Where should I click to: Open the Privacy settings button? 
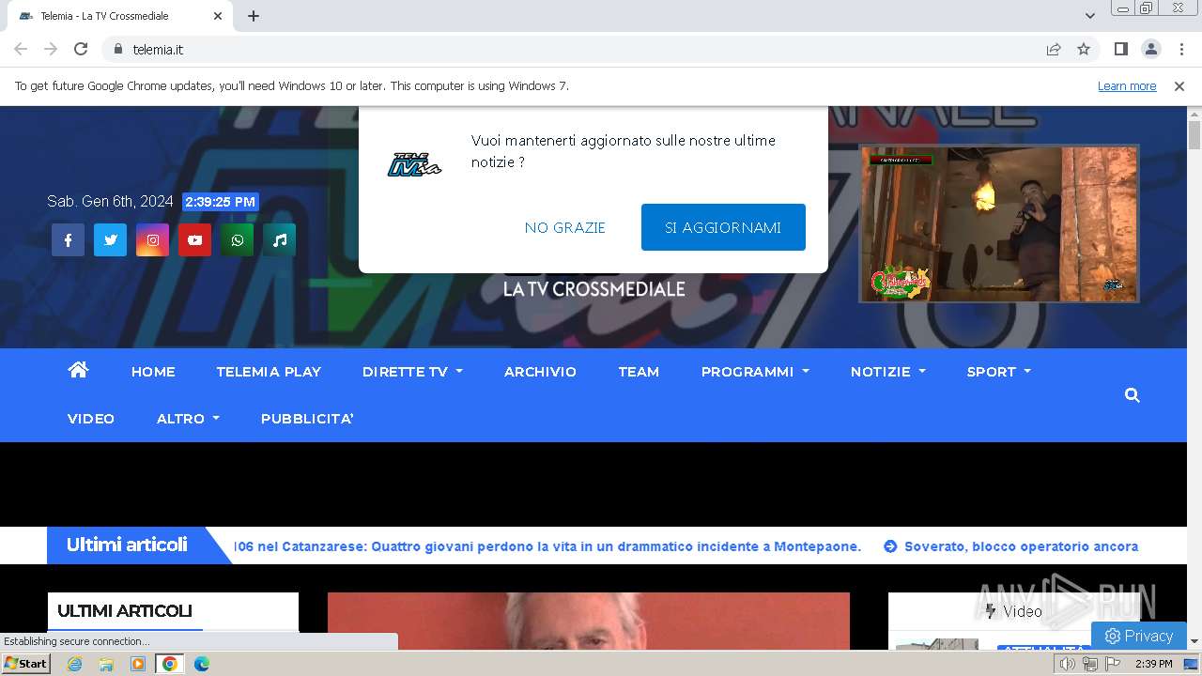click(x=1138, y=636)
